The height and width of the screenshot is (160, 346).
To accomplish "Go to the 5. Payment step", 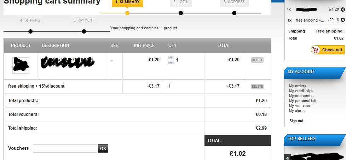I will [83, 20].
